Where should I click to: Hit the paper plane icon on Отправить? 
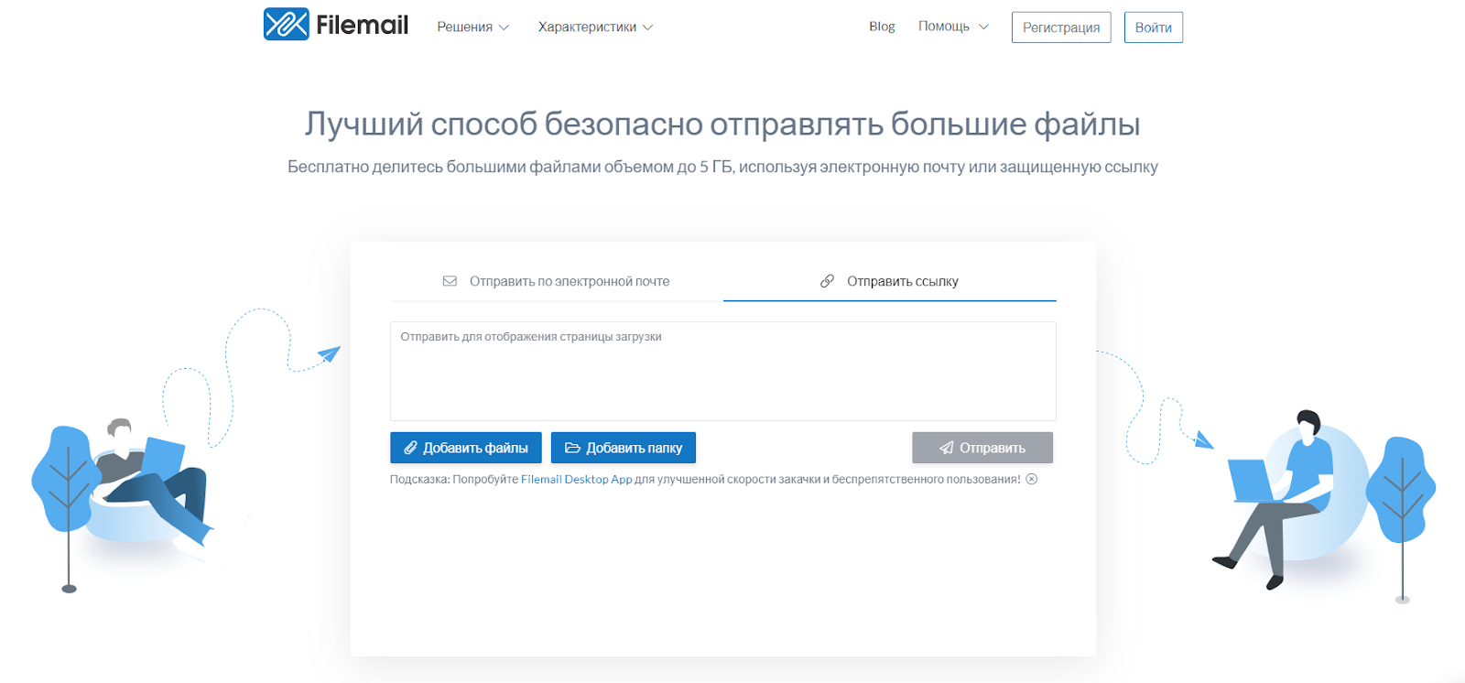(x=947, y=448)
